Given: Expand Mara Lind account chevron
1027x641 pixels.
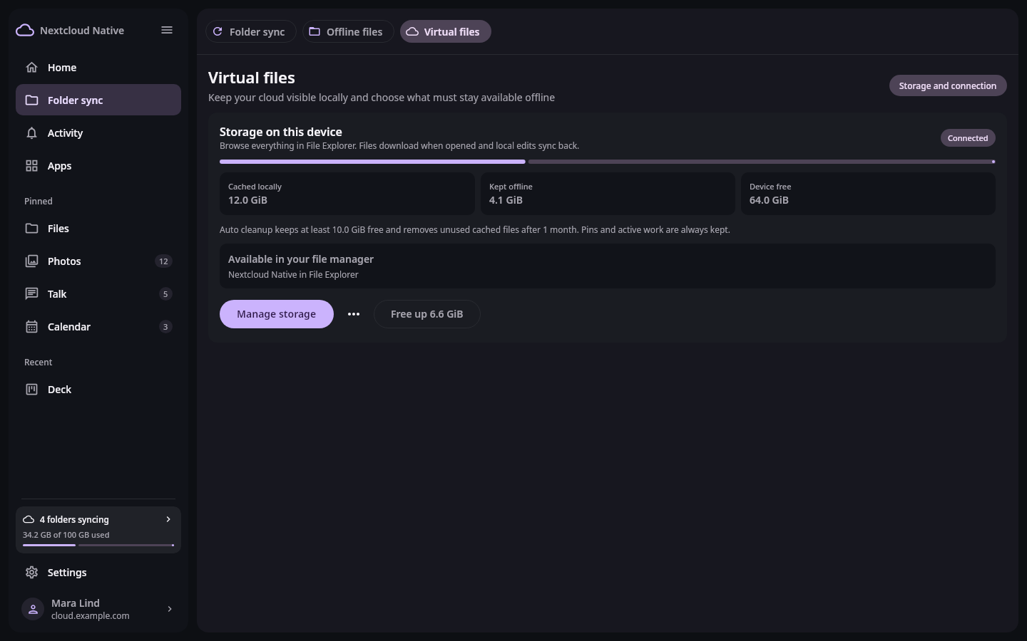Looking at the screenshot, I should [x=170, y=609].
